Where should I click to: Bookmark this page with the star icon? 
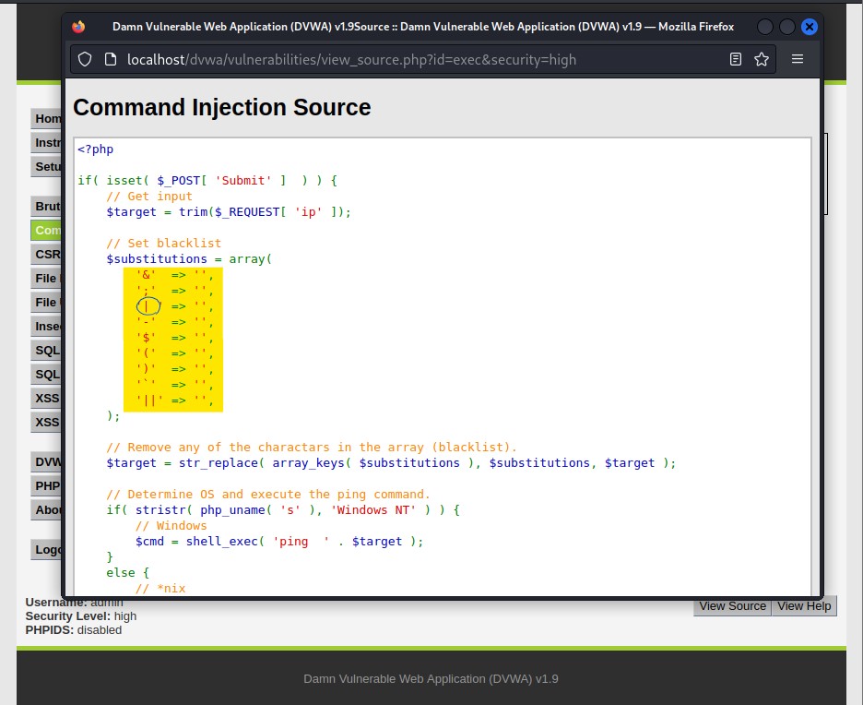tap(762, 59)
